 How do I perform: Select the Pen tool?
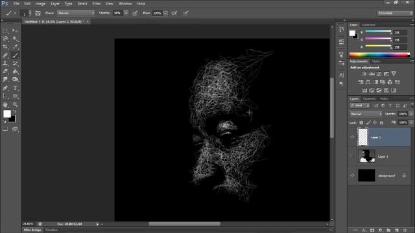5,88
